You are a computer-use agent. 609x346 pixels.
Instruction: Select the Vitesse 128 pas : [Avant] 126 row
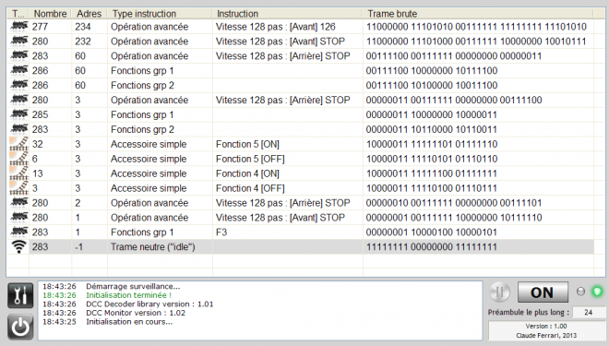tap(300, 27)
